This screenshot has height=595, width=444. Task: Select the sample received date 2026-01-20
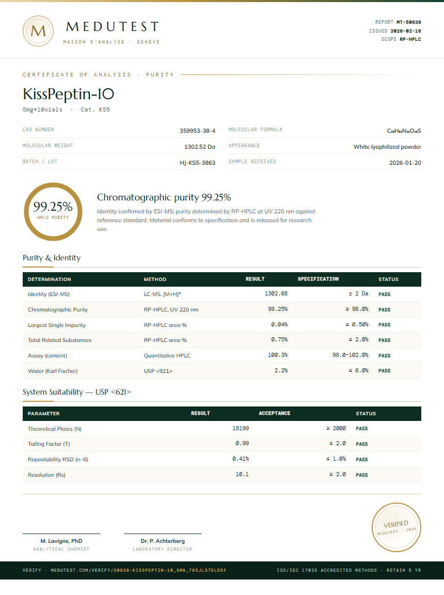coord(405,163)
